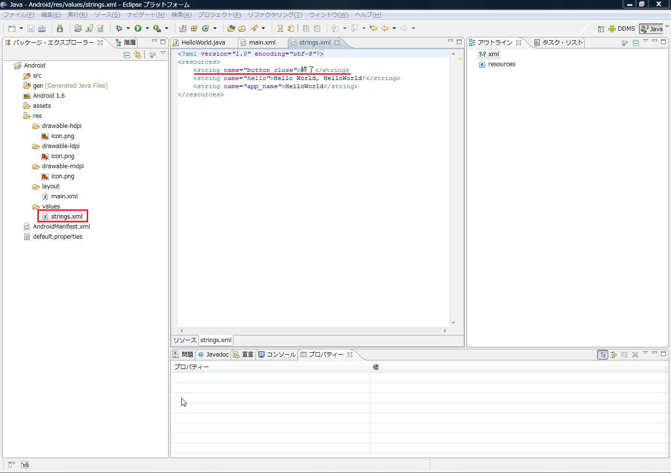The image size is (671, 473).
Task: Open the Outline view menu triangle
Action: tap(646, 41)
